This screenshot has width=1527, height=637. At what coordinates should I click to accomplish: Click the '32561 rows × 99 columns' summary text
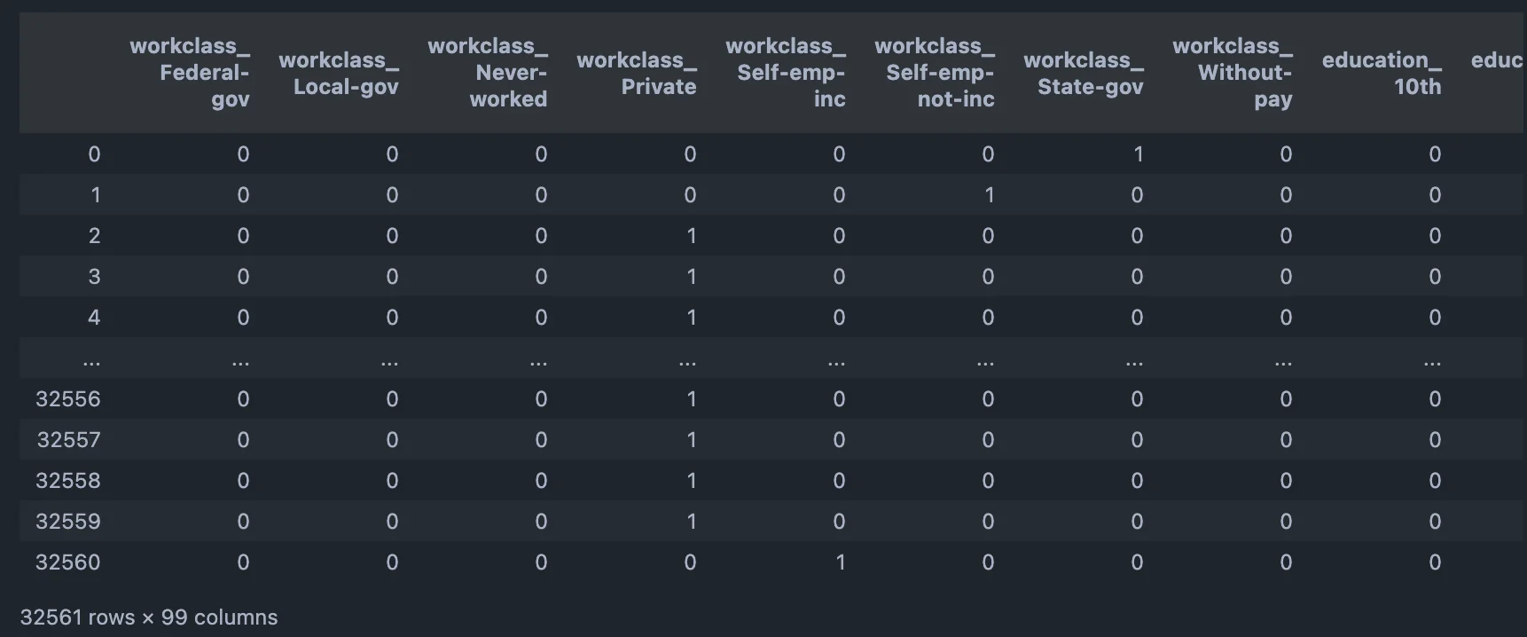149,617
